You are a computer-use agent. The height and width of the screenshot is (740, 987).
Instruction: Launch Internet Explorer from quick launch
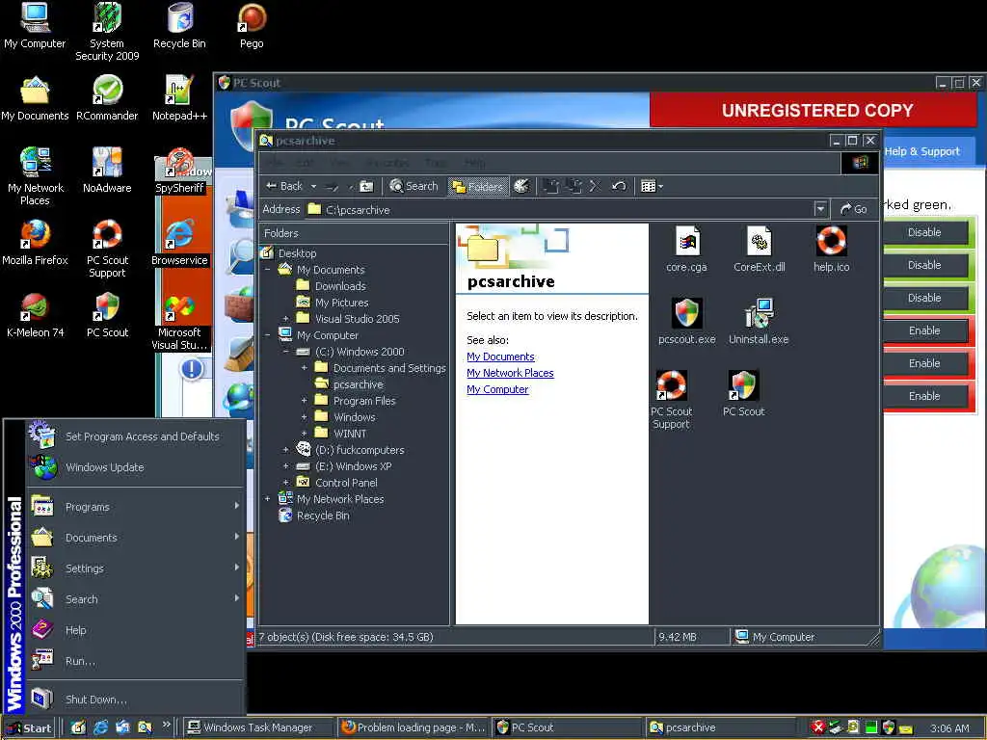click(100, 727)
